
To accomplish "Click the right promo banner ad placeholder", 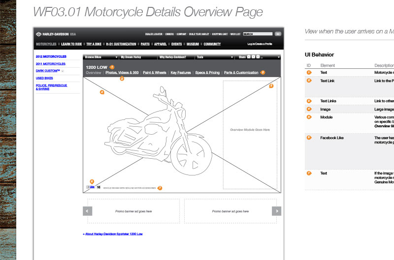I will (230, 211).
